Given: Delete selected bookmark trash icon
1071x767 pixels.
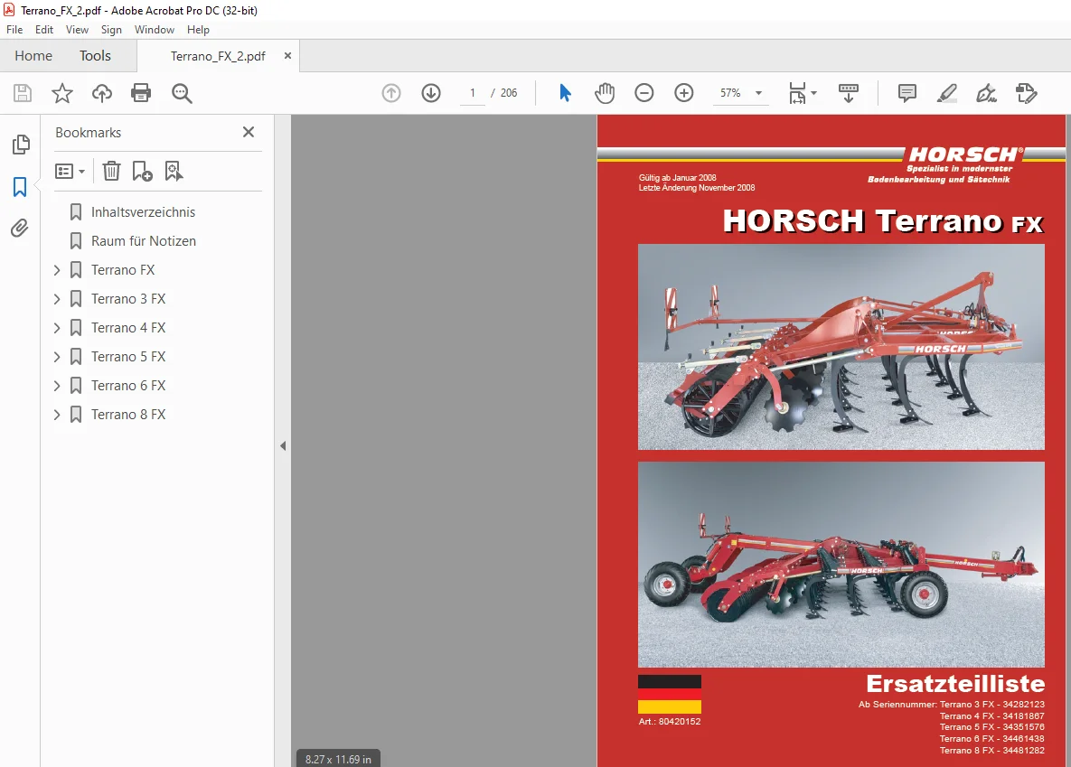Looking at the screenshot, I should [111, 171].
